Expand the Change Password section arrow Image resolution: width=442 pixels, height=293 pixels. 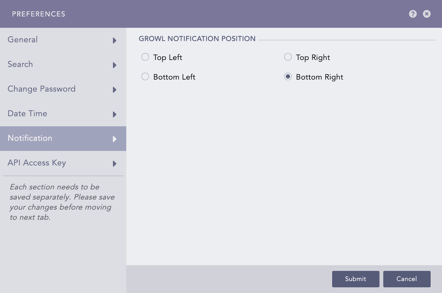tap(115, 90)
